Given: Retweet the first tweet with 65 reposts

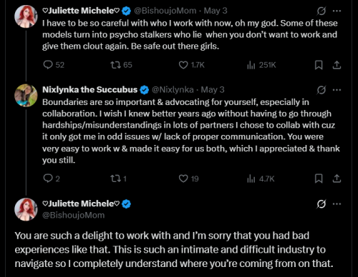Looking at the screenshot, I should (x=121, y=65).
